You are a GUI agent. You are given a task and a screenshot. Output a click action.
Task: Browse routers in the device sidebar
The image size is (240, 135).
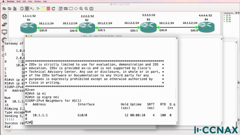pyautogui.click(x=4, y=16)
